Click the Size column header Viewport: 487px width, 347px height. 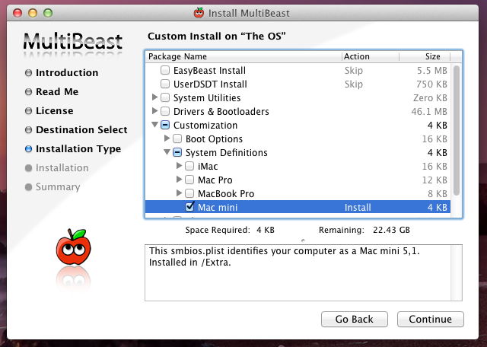coord(425,56)
